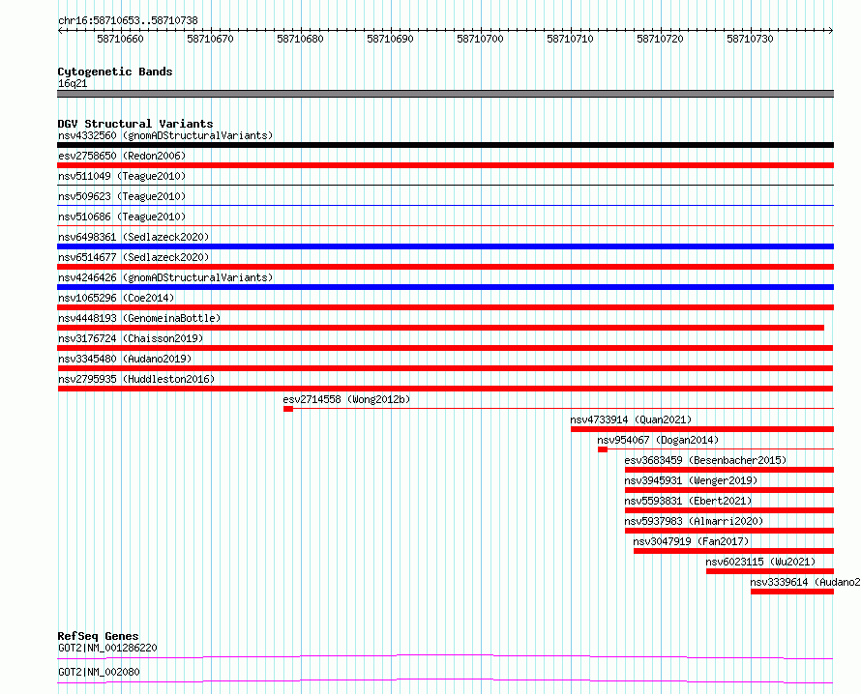Open the GOT2|NM_002080 gene label
The width and height of the screenshot is (861, 694).
(99, 672)
